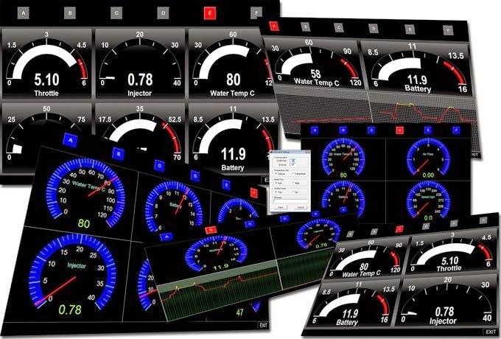Click red page A on top-right graph dashboard
Screen dimensions: 501x339
coord(274,27)
